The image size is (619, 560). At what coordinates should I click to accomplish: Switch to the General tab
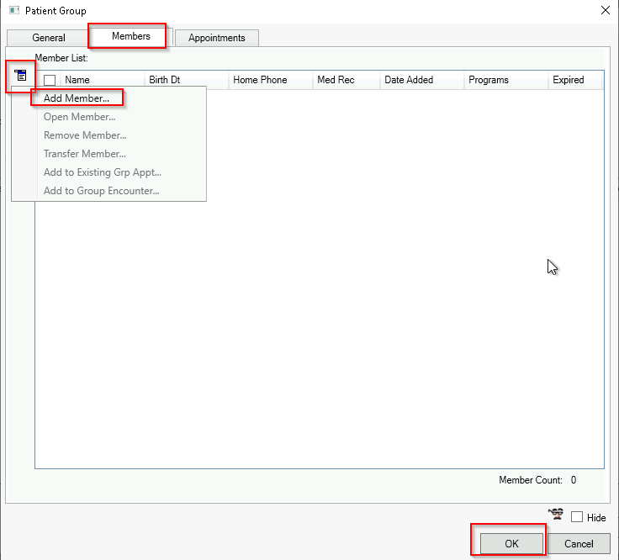pyautogui.click(x=49, y=38)
